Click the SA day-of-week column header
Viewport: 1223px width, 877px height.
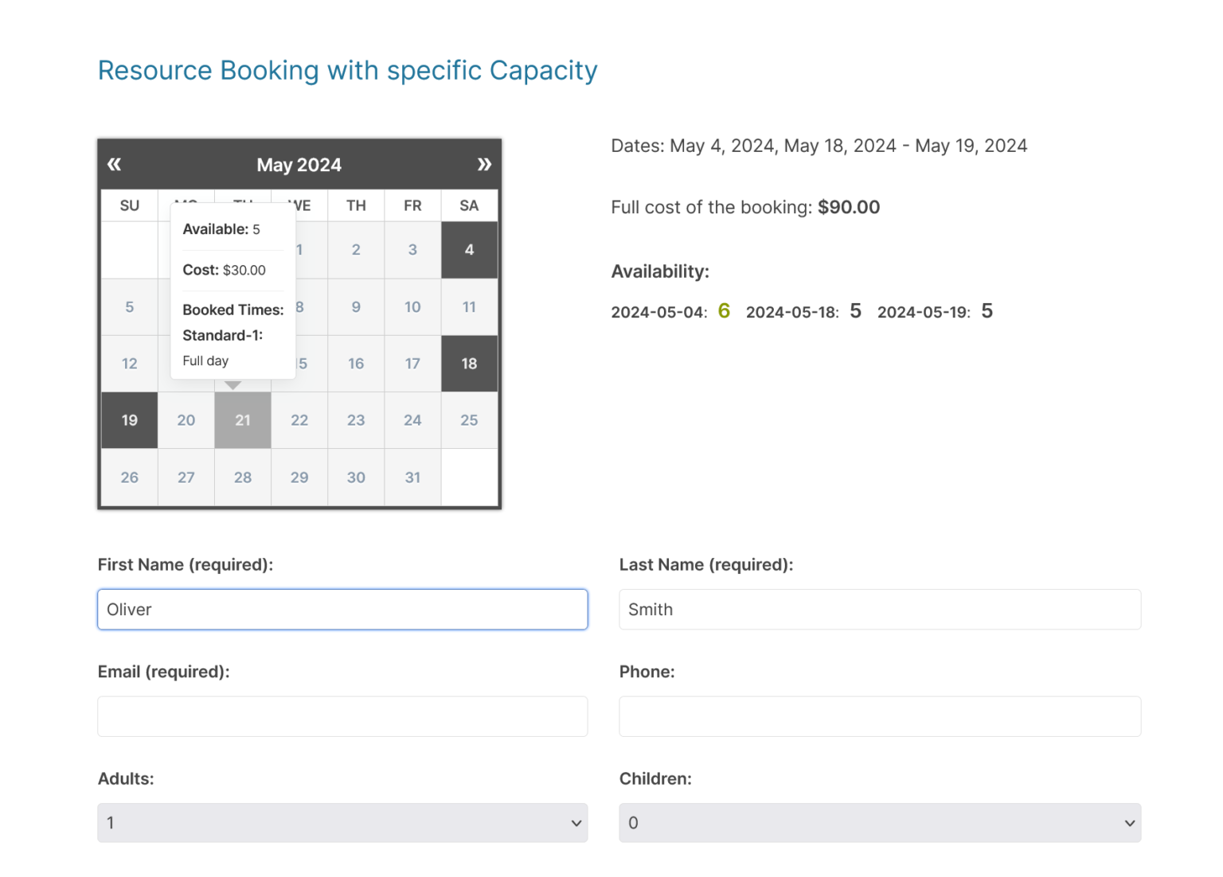pos(469,205)
